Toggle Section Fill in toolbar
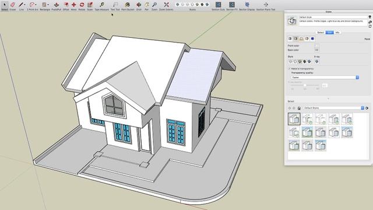This screenshot has width=373, height=210. [232, 5]
